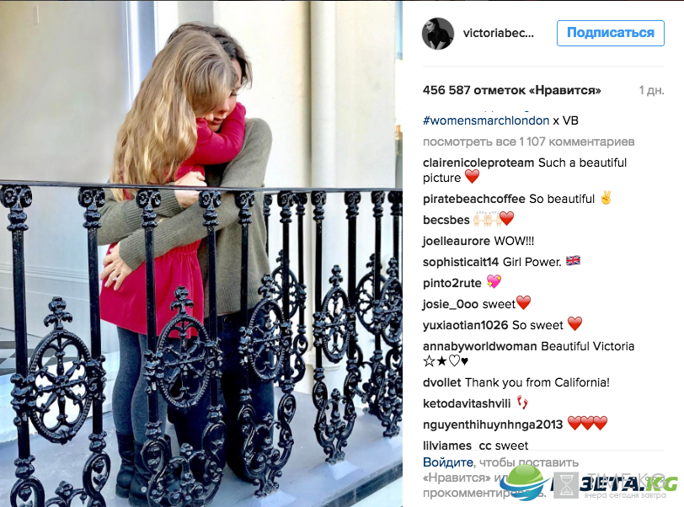Open annabyworldwoman commenter profile
Screen dimensions: 684x507
[480, 346]
